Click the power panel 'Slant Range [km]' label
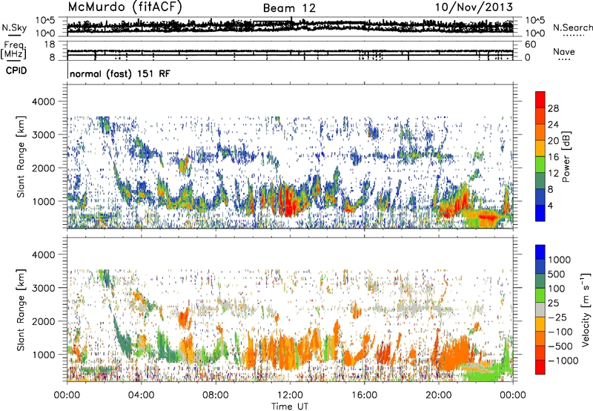Image resolution: width=593 pixels, height=411 pixels. pos(21,157)
